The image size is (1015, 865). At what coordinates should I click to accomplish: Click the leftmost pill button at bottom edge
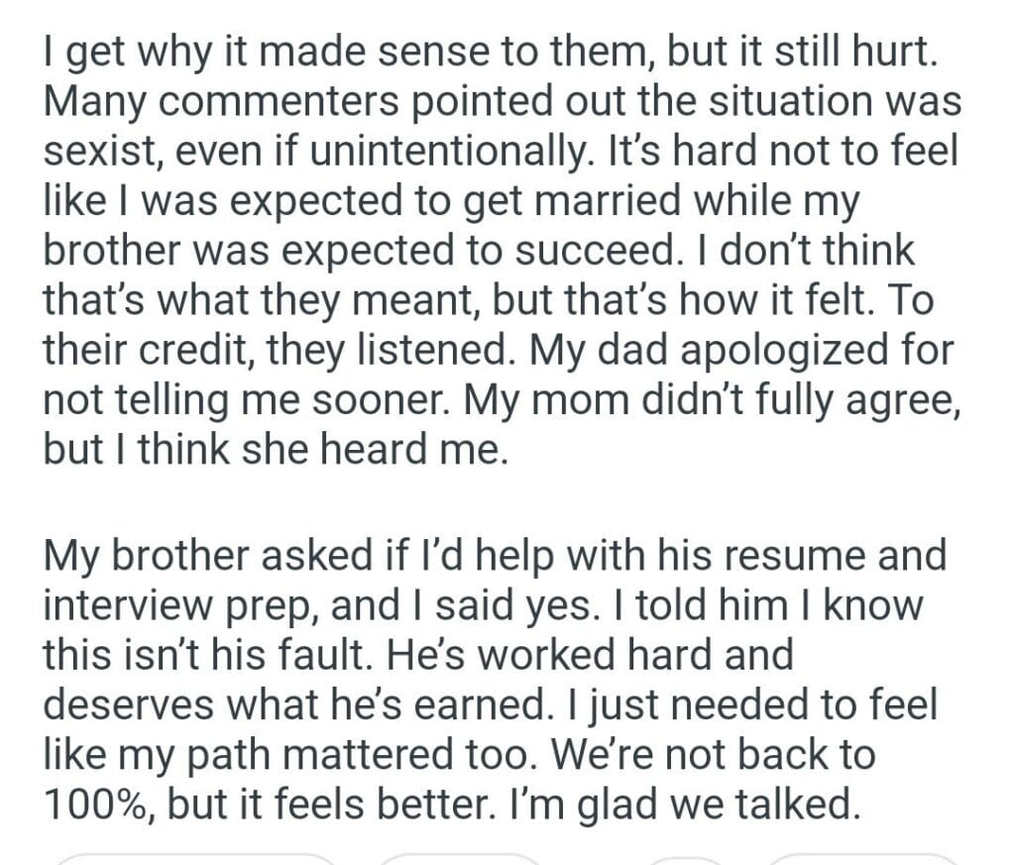coord(195,858)
